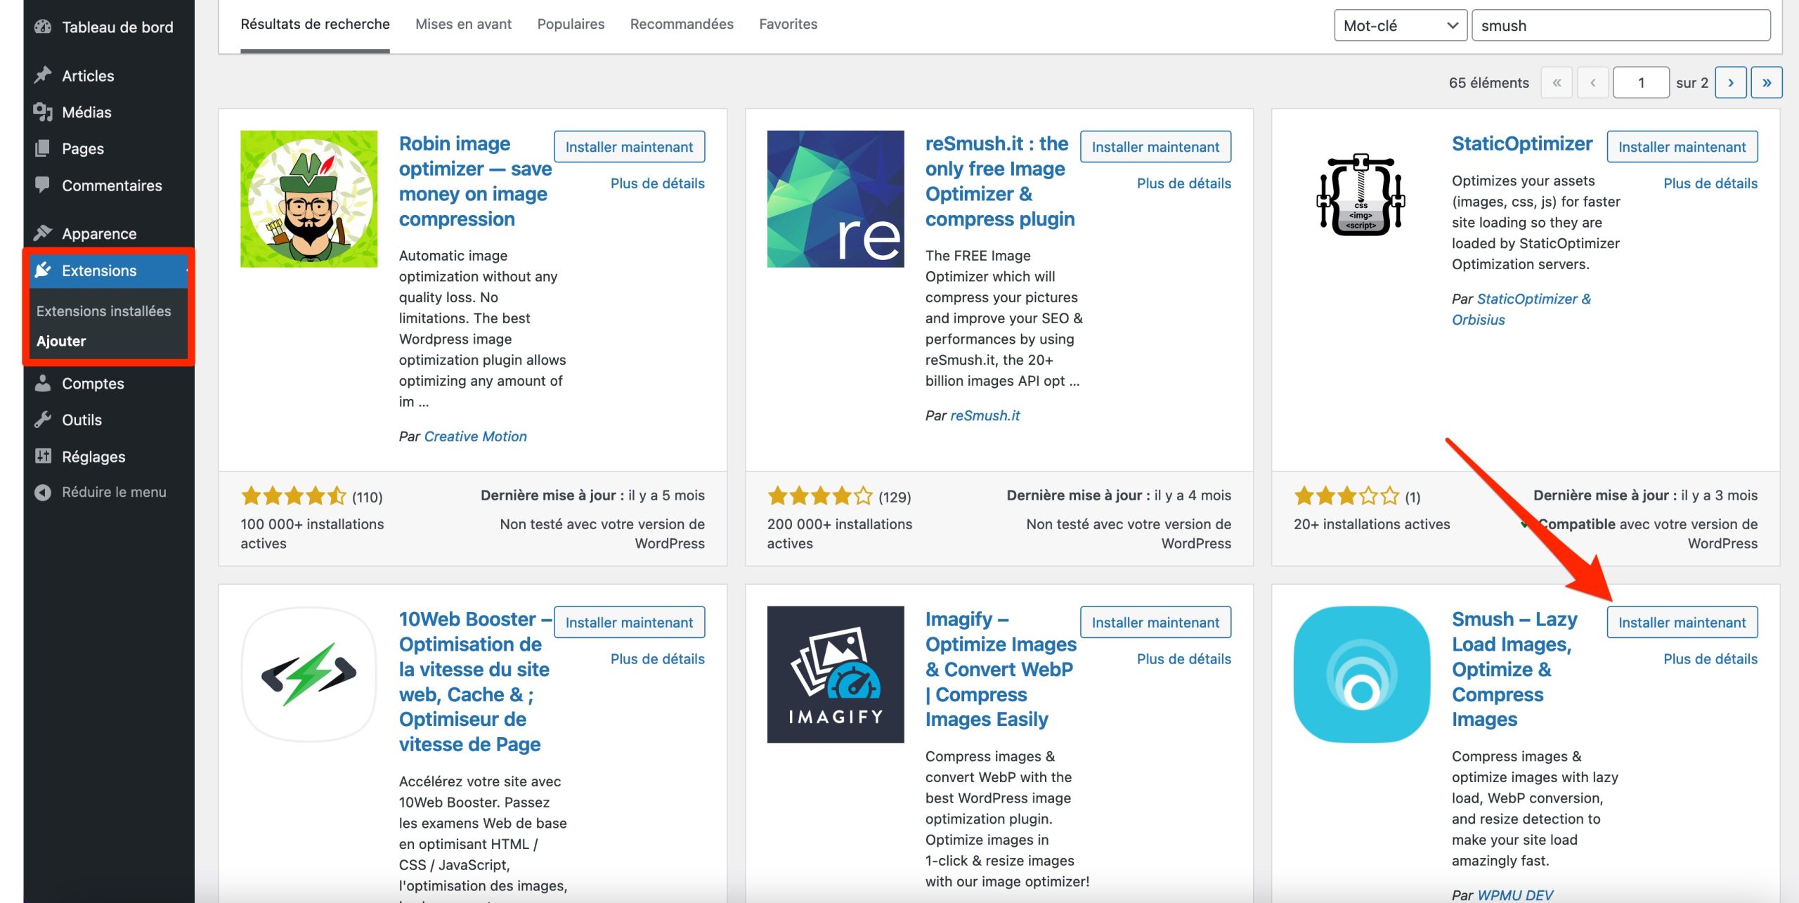Viewport: 1799px width, 903px height.
Task: Open the 10Web Booster logo thumbnail
Action: (x=309, y=675)
